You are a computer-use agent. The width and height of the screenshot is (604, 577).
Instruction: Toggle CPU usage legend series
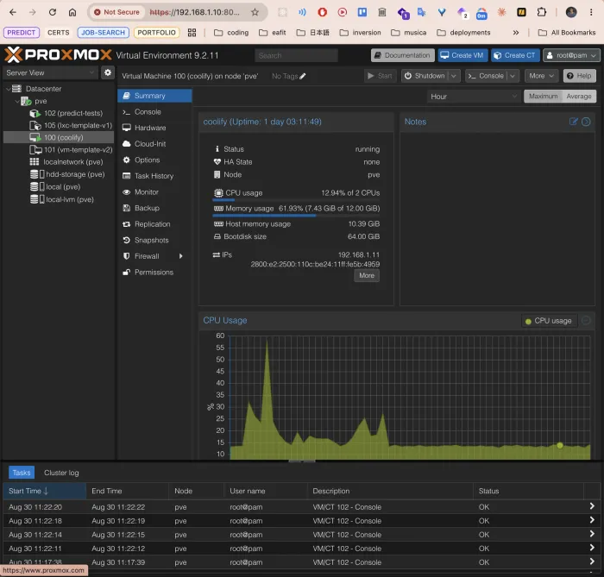tap(549, 321)
